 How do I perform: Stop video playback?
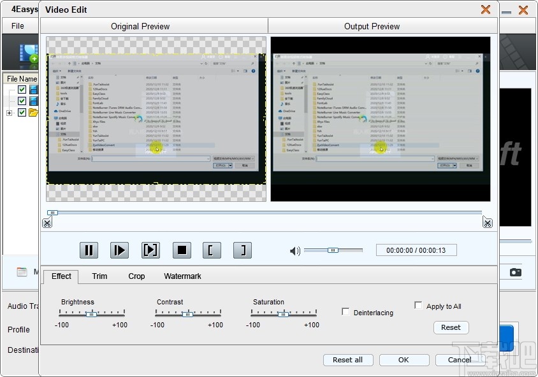coord(181,250)
